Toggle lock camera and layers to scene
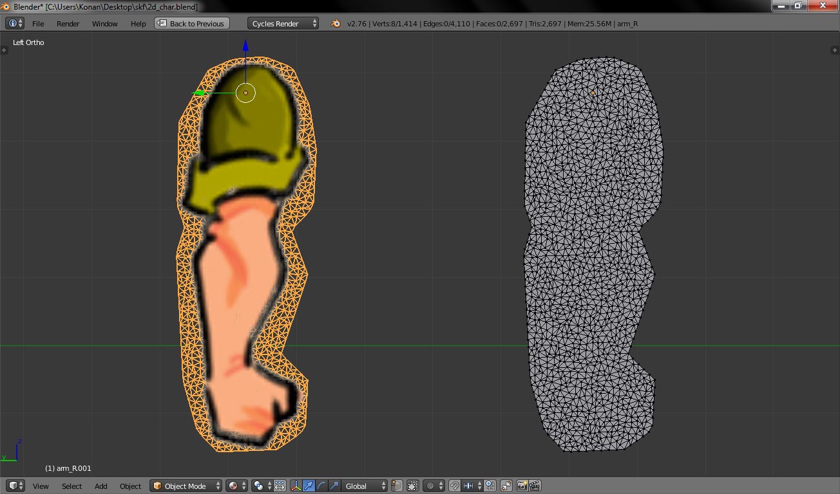840x494 pixels. [413, 486]
